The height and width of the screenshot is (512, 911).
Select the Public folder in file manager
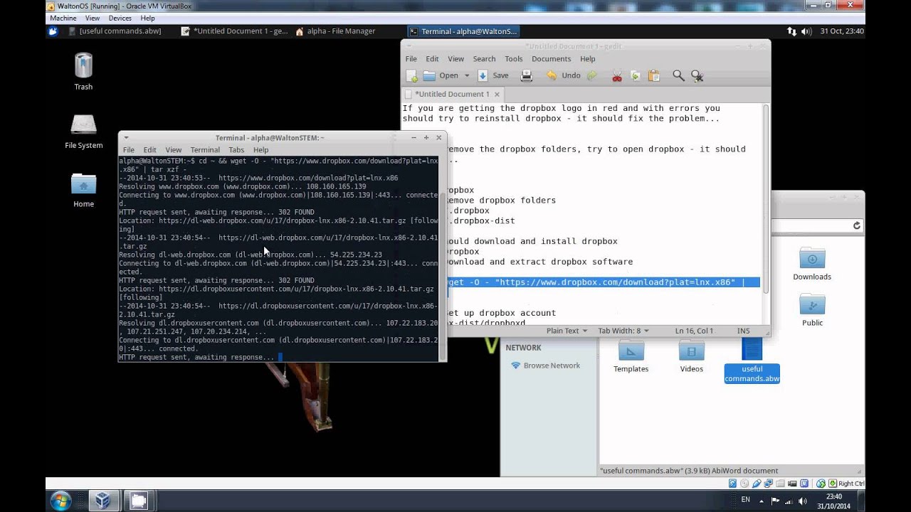[812, 310]
